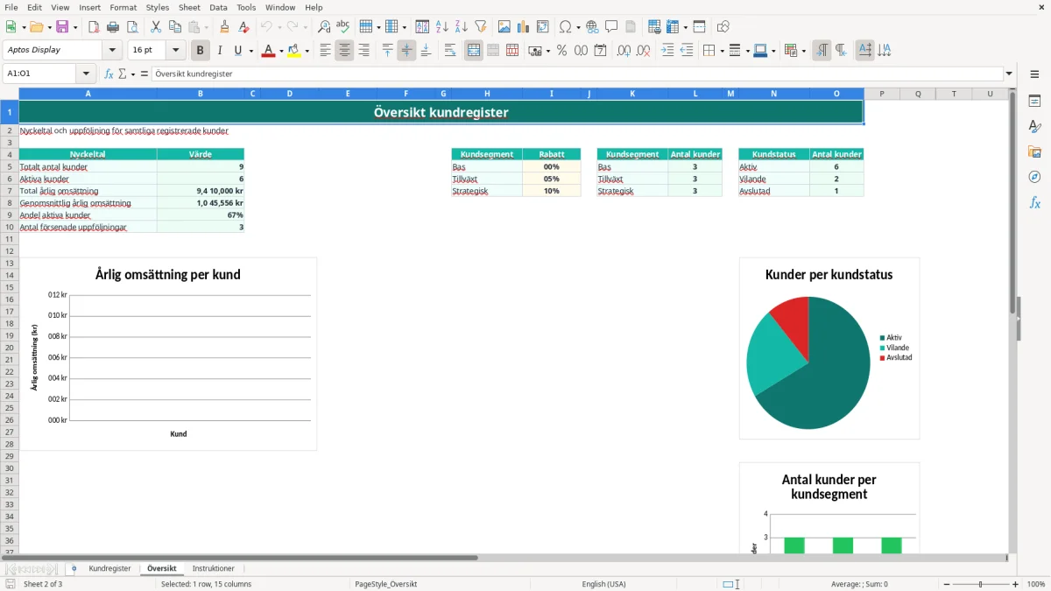Click the Save document icon
This screenshot has width=1051, height=591.
[62, 27]
